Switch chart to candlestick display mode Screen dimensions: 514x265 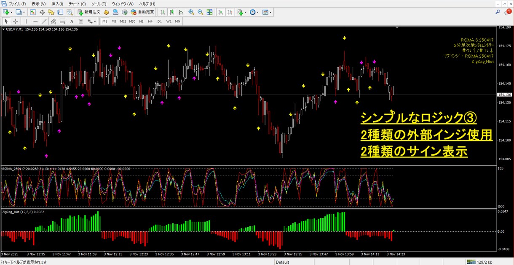[x=172, y=12]
